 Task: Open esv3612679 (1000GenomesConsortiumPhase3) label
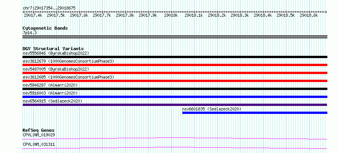[x=68, y=61]
